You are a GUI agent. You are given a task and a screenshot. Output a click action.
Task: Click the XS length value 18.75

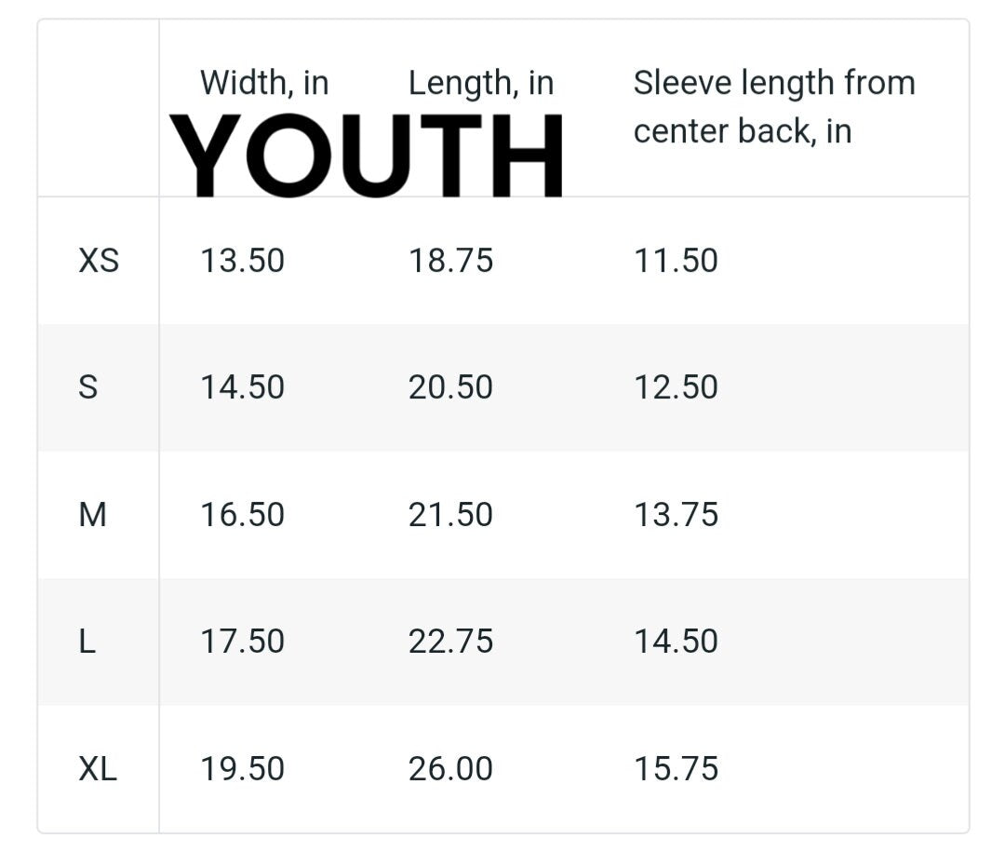(450, 261)
